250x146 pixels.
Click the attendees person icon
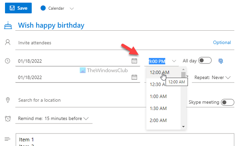point(7,42)
